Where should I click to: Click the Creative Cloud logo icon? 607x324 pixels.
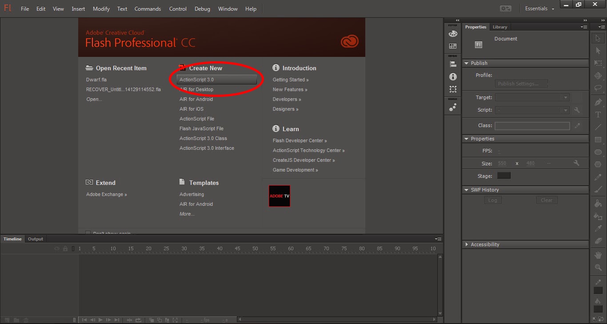click(x=350, y=42)
